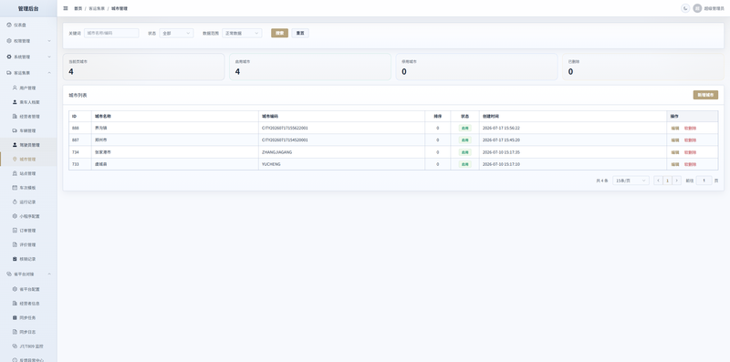Click the 启用 status tag in row 888
The width and height of the screenshot is (730, 362).
point(465,128)
